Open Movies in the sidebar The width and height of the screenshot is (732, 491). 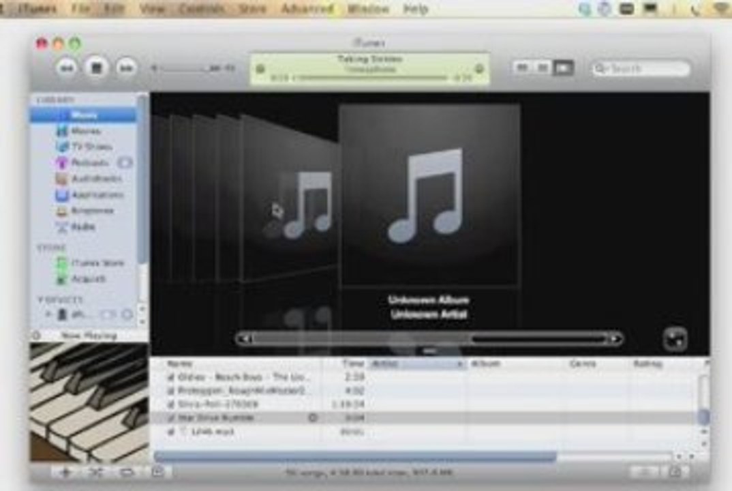pos(85,131)
